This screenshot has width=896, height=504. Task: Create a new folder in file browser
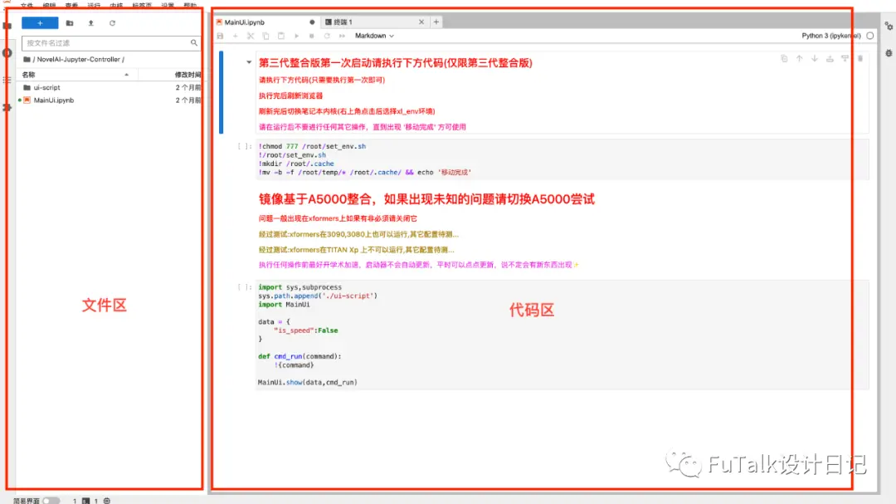70,23
